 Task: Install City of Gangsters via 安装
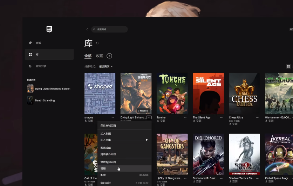point(161,185)
